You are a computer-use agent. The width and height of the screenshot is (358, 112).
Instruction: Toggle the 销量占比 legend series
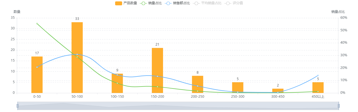tap(151, 3)
